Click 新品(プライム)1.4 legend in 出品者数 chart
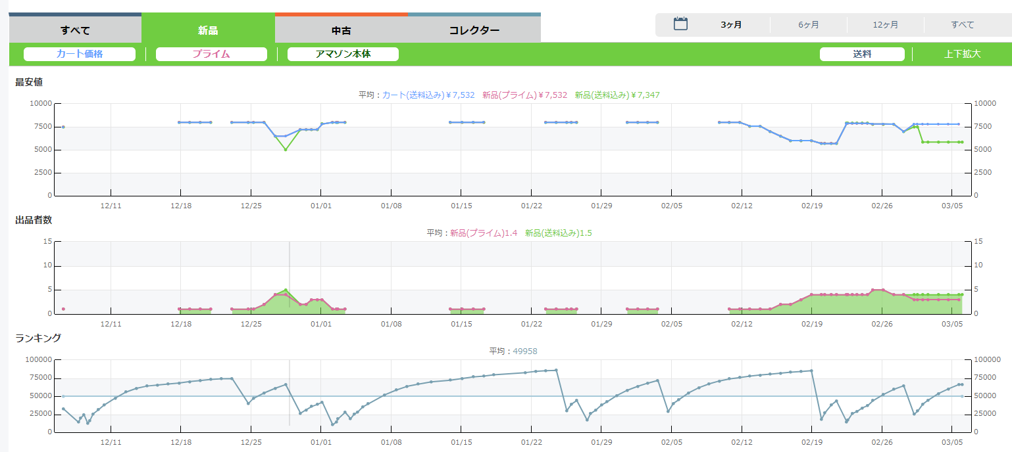Viewport: 1012px width, 452px height. point(484,233)
